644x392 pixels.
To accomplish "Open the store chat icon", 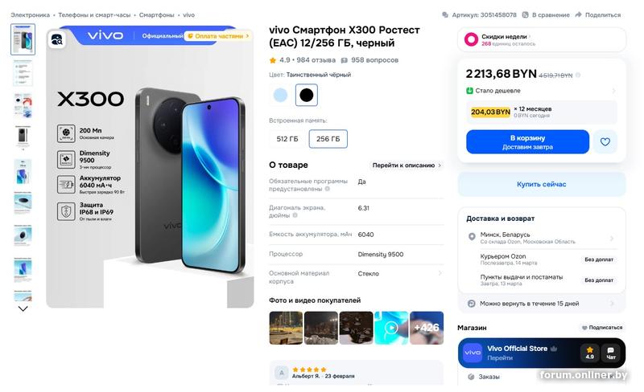I will 610,353.
